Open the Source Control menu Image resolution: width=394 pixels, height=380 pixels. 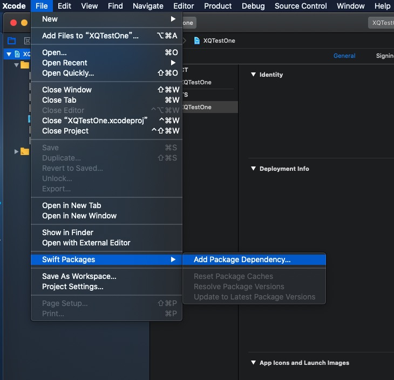coord(301,6)
